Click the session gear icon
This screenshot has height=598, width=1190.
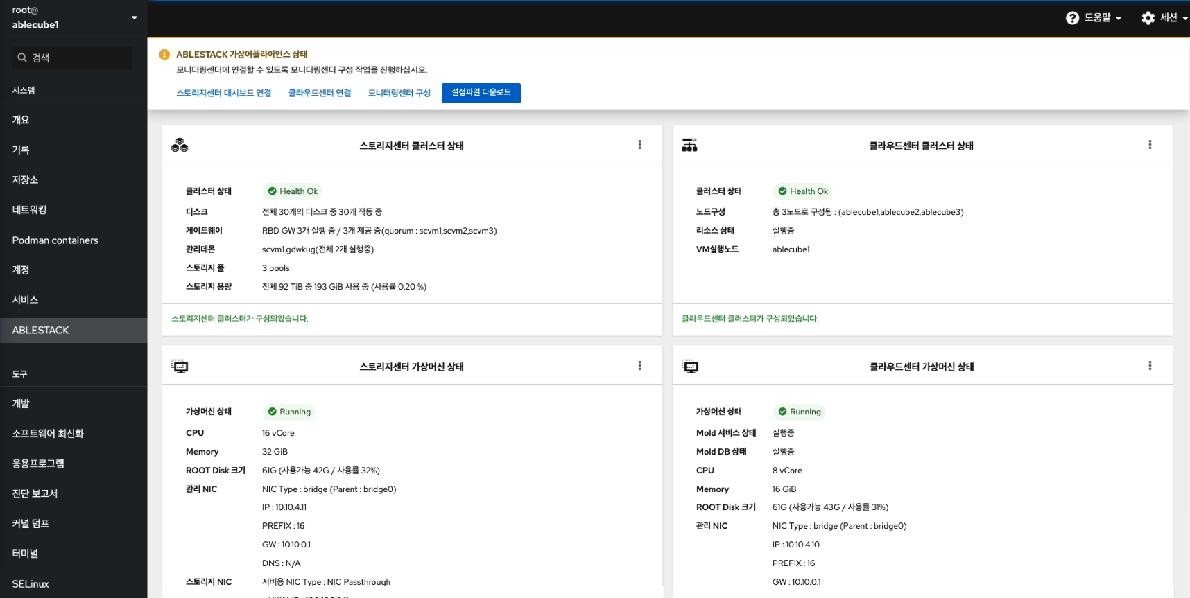(1148, 18)
